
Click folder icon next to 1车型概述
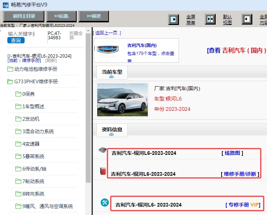coord(18,106)
